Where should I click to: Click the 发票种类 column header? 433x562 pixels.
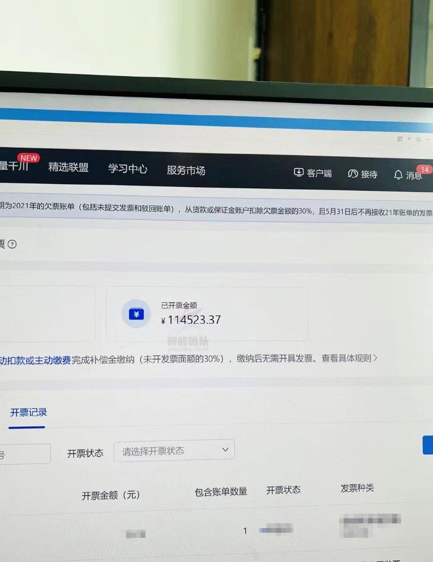tap(357, 488)
